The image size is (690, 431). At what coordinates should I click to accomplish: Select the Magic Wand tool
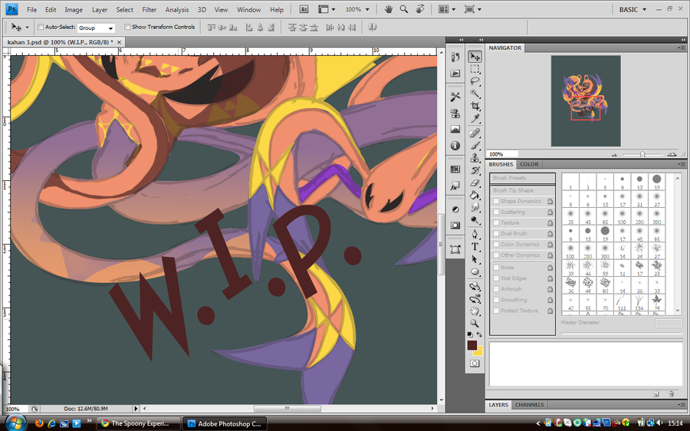pyautogui.click(x=475, y=94)
